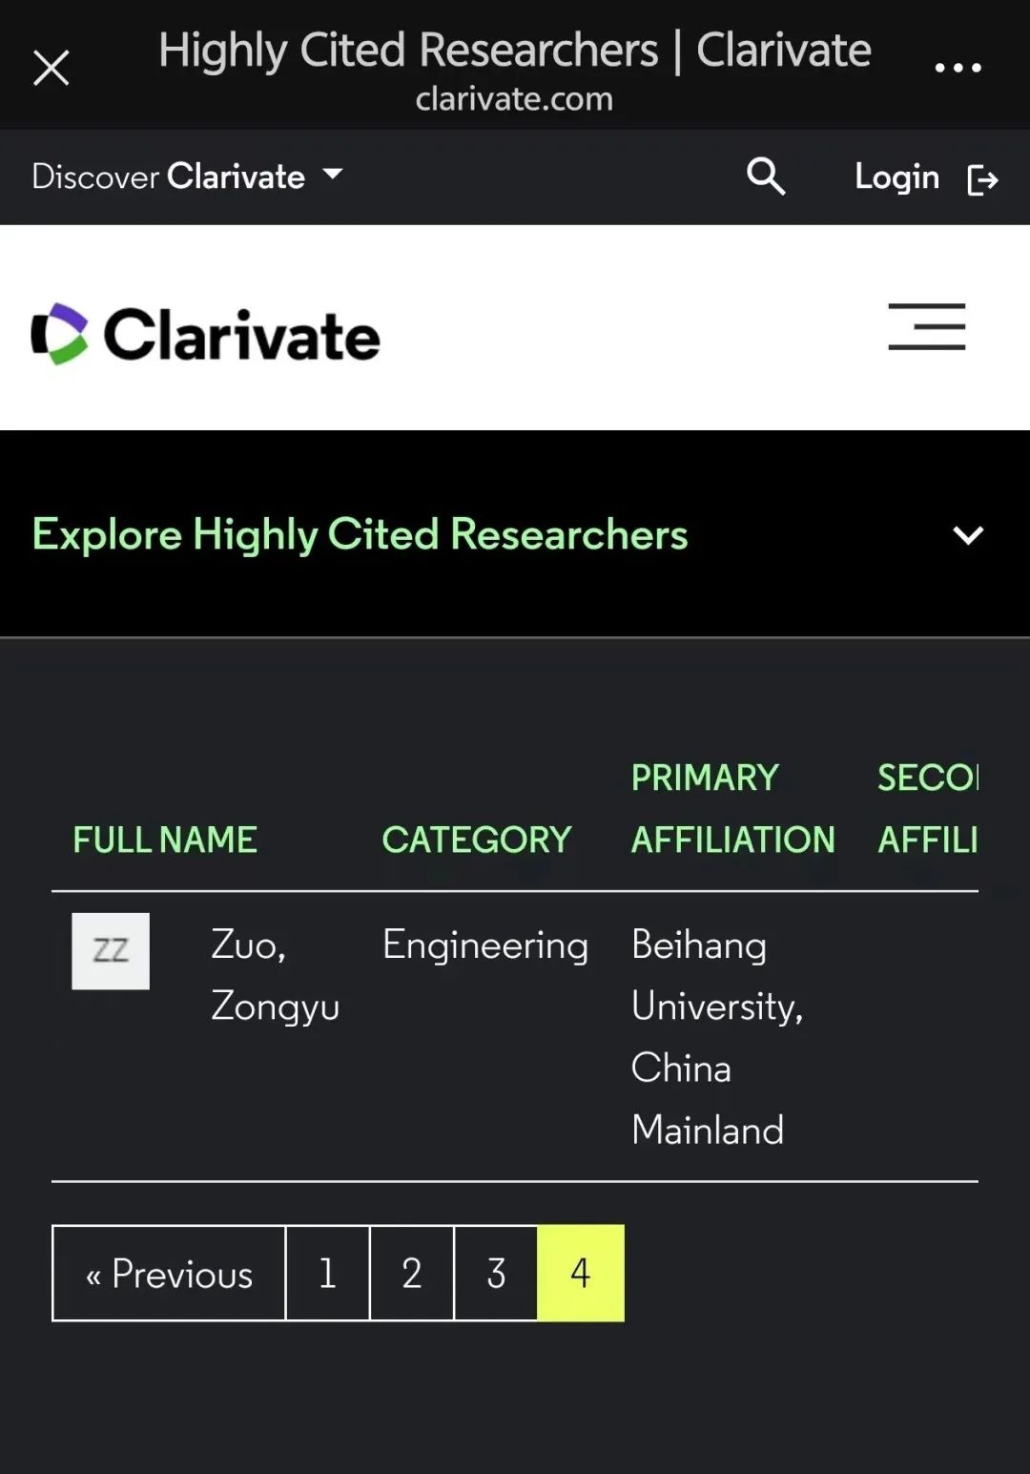Viewport: 1030px width, 1474px height.
Task: Open the hamburger navigation menu
Action: pos(926,326)
